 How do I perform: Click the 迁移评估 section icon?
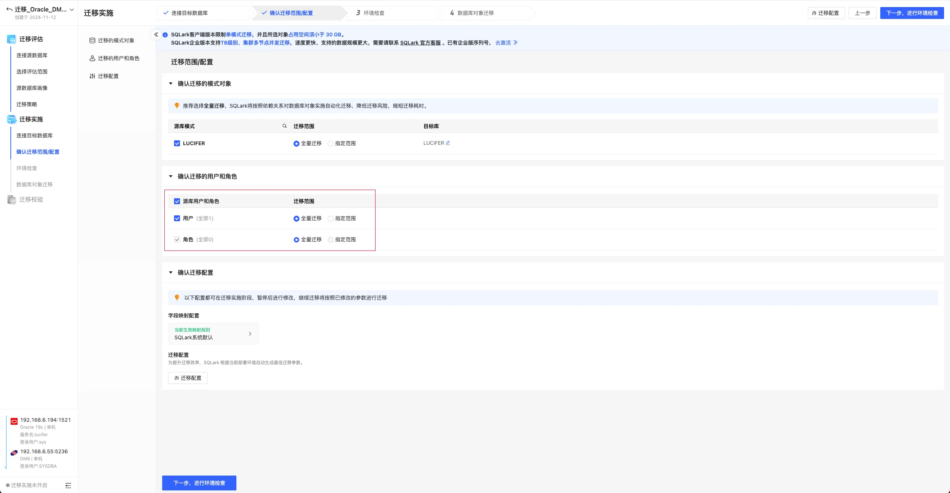(12, 39)
